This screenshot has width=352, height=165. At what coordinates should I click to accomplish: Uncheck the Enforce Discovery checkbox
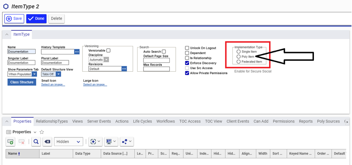point(187,63)
